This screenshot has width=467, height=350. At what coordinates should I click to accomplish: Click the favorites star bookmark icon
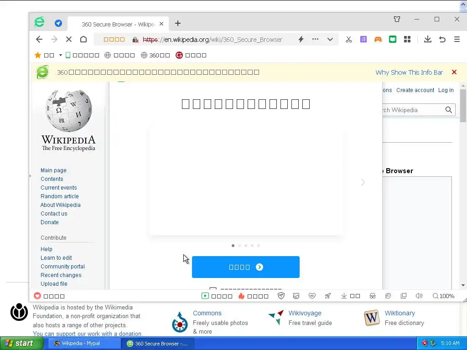tap(38, 55)
